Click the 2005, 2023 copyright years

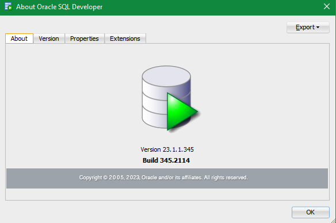click(x=124, y=178)
